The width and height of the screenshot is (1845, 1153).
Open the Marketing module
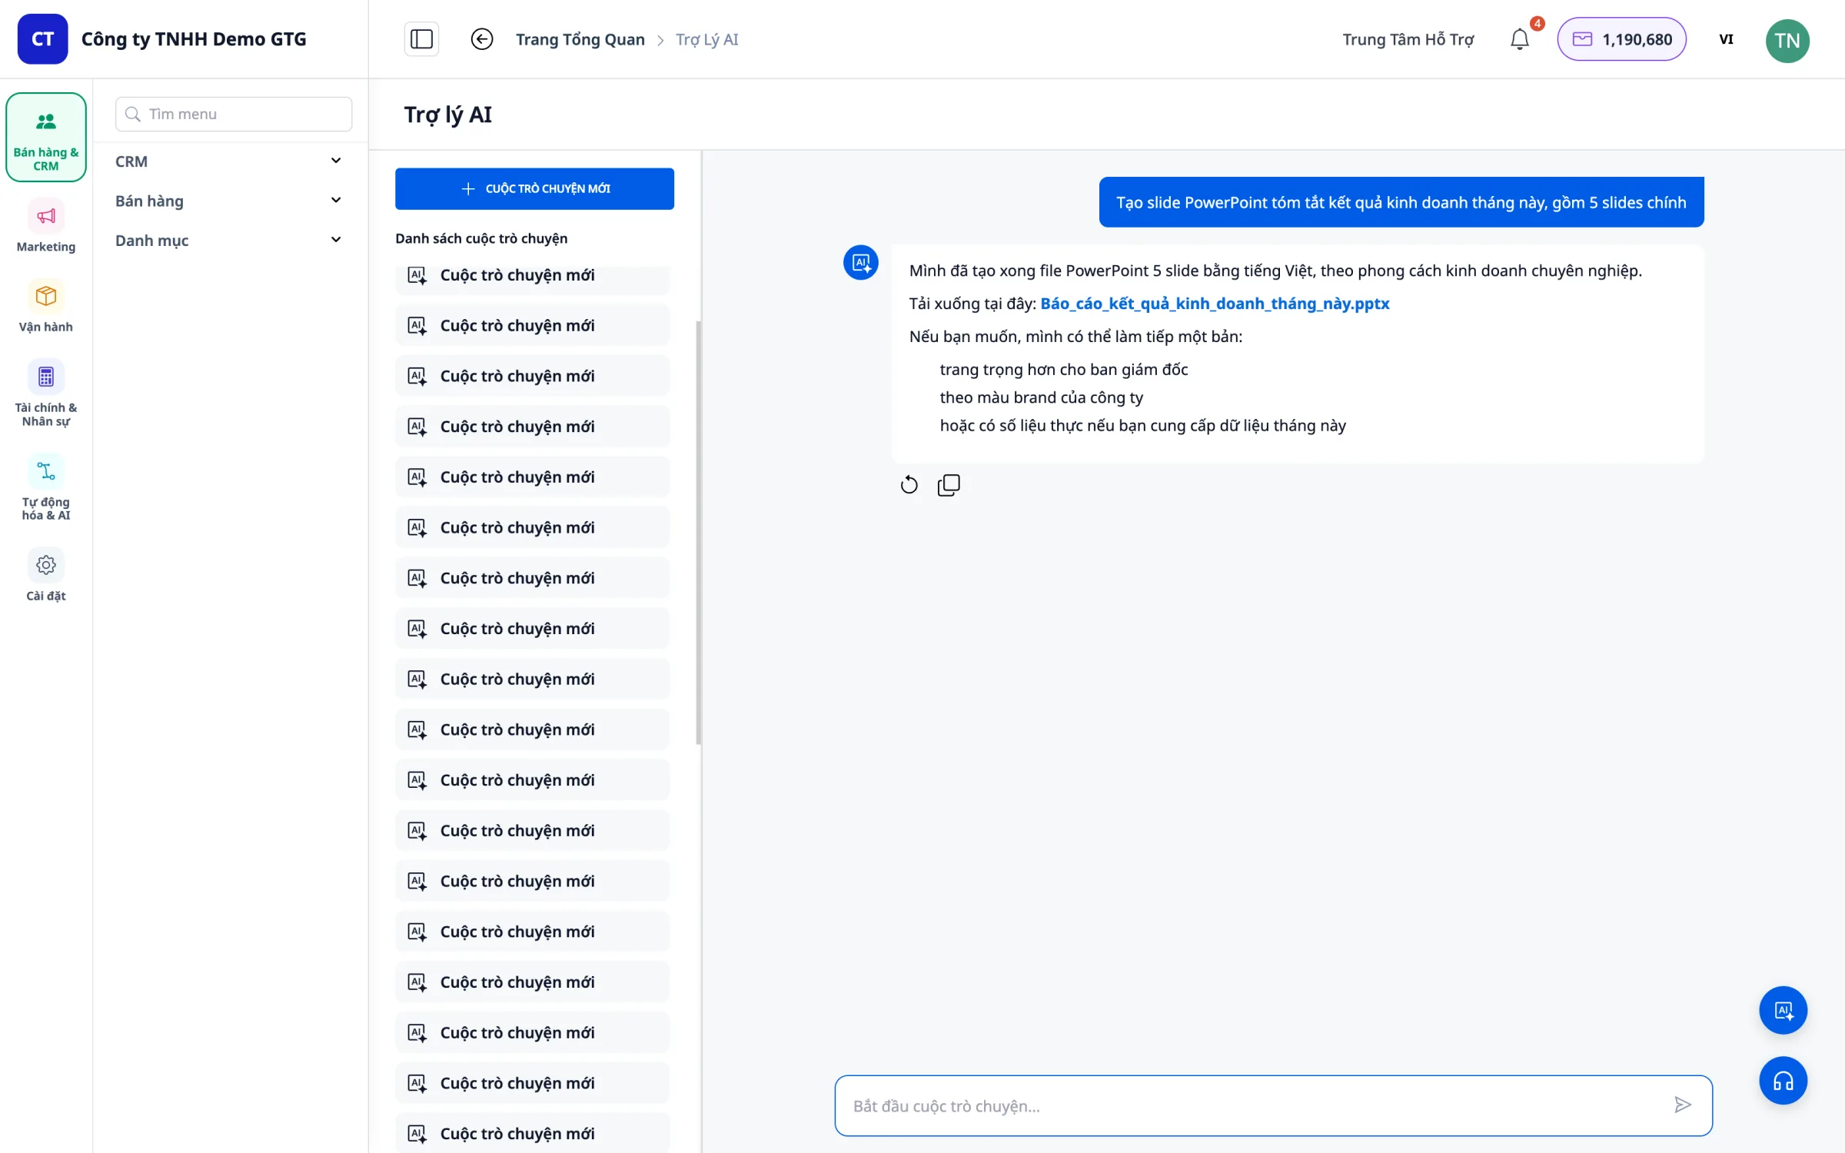coord(46,226)
